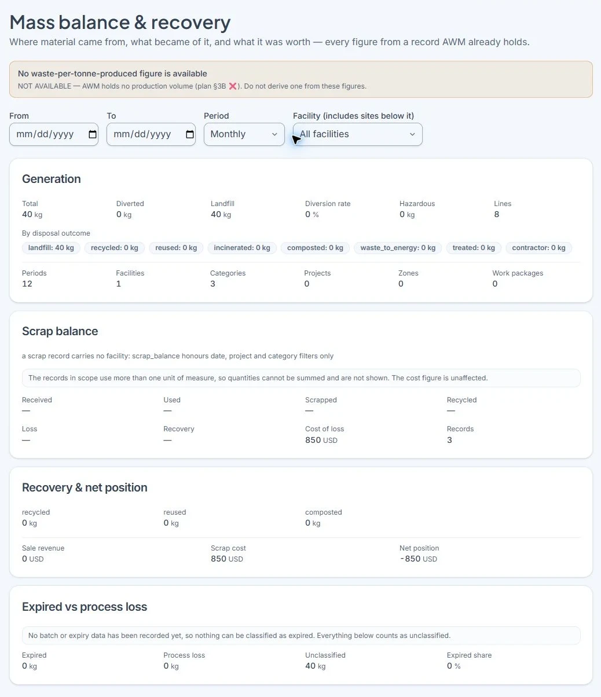
Task: Click the Period dropdown chevron arrow
Action: [274, 134]
